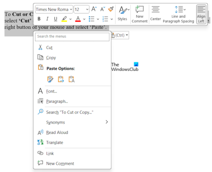212x172 pixels.
Task: Click the Format Painter brush icon
Action: [x=111, y=9]
